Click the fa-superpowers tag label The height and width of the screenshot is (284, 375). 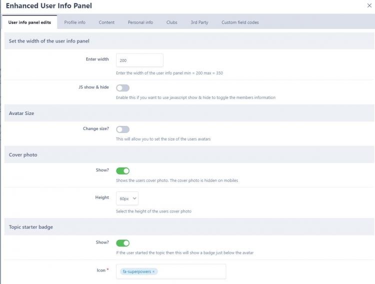[136, 271]
